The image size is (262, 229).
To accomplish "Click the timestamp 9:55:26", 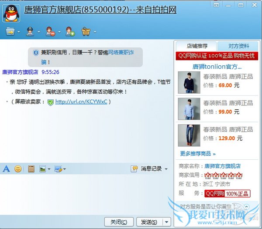I will coord(50,72).
